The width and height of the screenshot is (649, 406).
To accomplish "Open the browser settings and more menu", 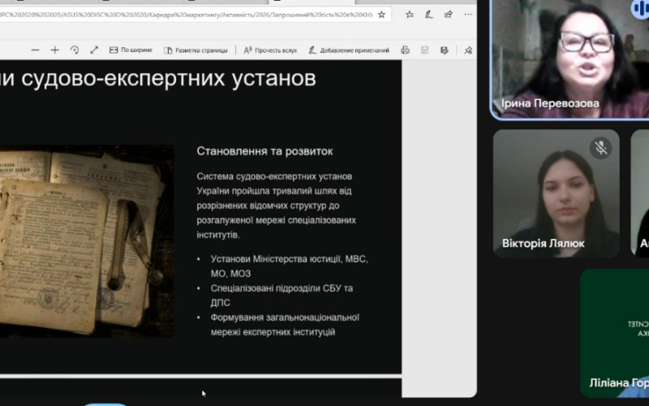I will [468, 15].
